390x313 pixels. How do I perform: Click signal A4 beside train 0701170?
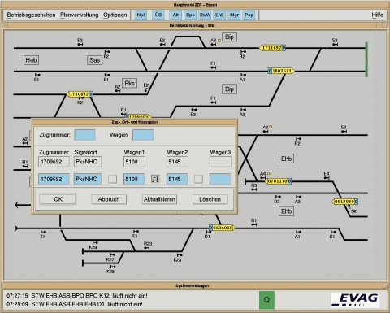coord(262,178)
